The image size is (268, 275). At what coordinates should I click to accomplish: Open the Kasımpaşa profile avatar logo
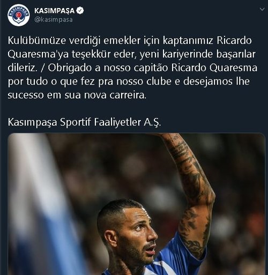tap(19, 15)
